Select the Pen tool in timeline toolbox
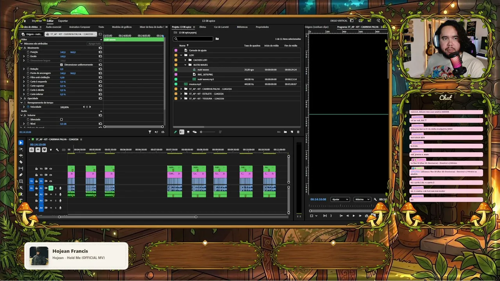This screenshot has height=281, width=500. (x=21, y=175)
